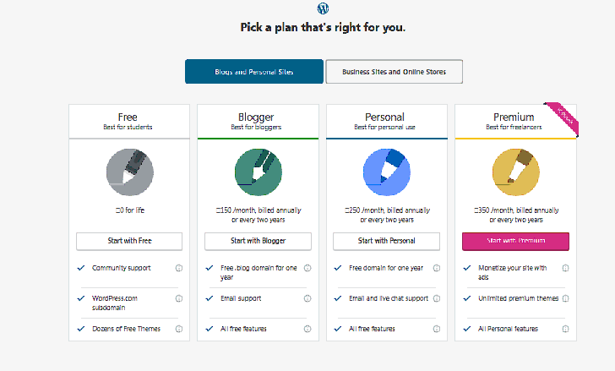
Task: Show info for Dozens of Free Themes
Action: (179, 329)
